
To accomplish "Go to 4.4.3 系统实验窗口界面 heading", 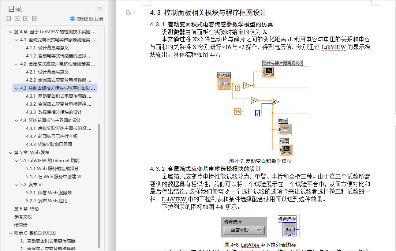I will tap(49, 144).
